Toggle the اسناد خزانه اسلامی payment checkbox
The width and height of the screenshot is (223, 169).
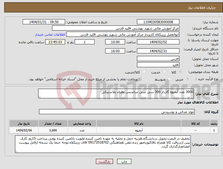tap(142, 79)
